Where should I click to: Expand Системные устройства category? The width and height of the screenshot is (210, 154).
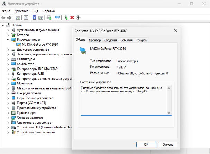pos(8,123)
